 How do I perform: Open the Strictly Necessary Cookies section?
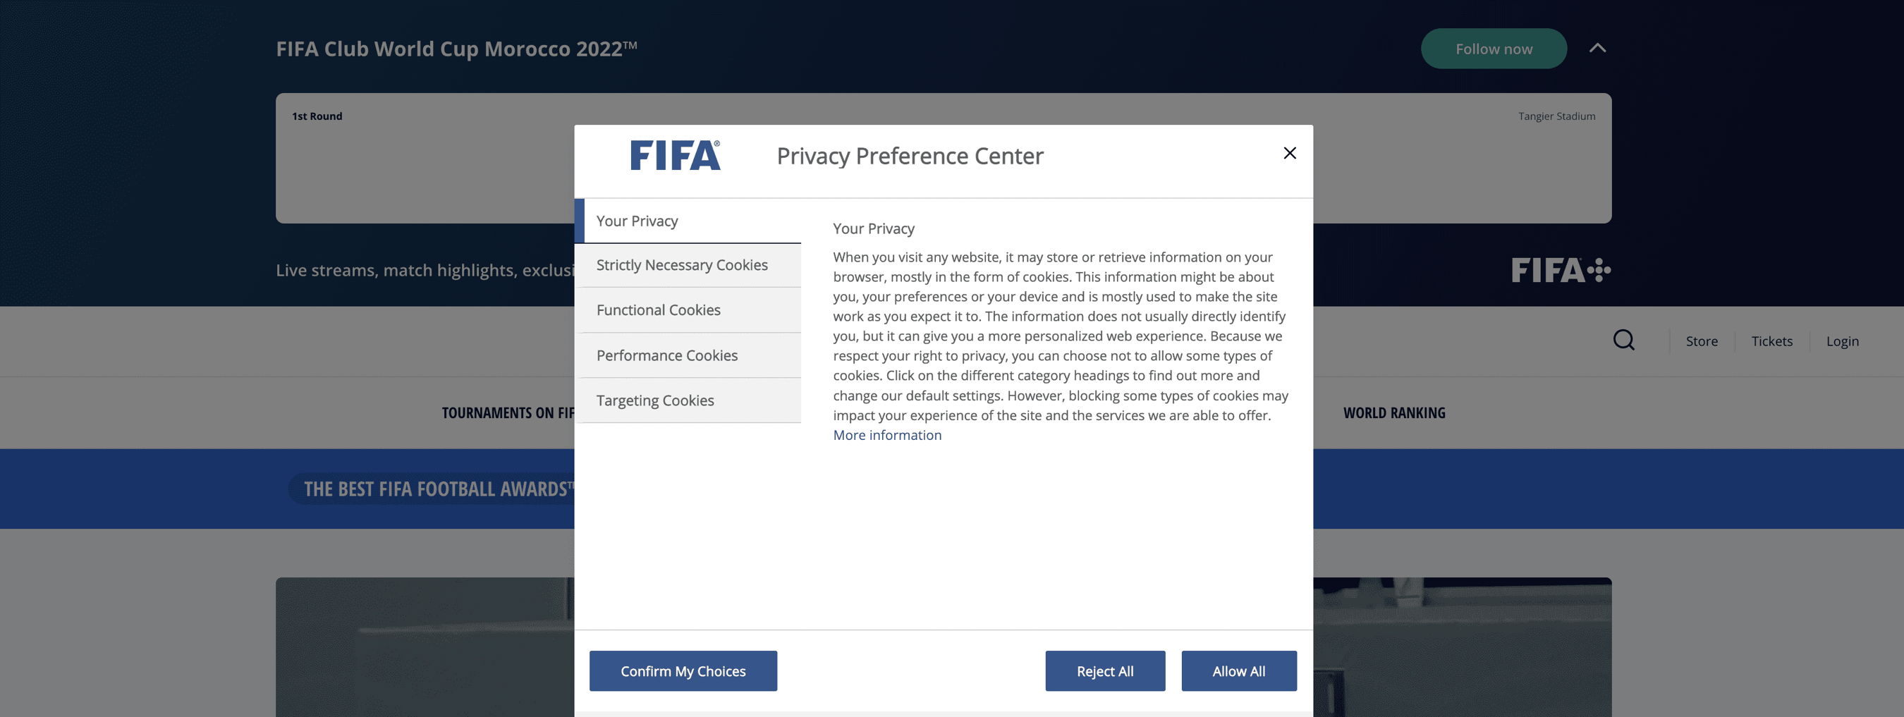tap(681, 264)
